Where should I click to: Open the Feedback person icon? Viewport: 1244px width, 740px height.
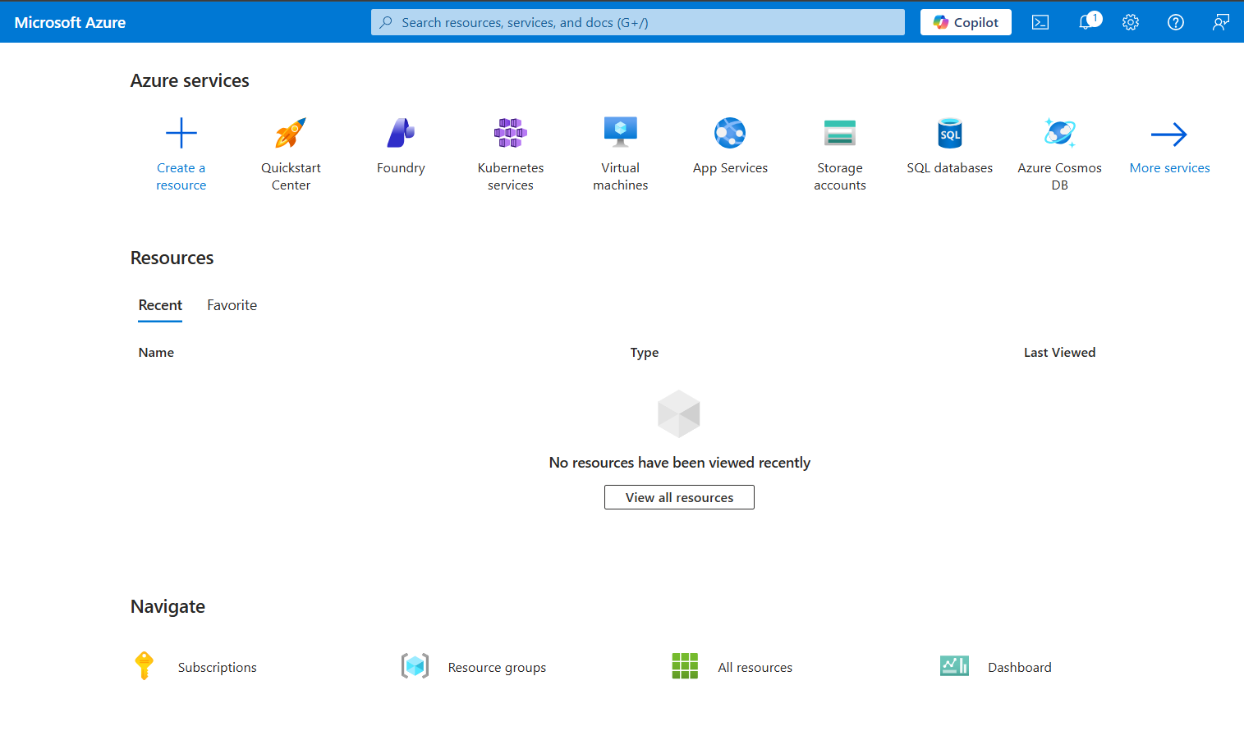pyautogui.click(x=1221, y=22)
